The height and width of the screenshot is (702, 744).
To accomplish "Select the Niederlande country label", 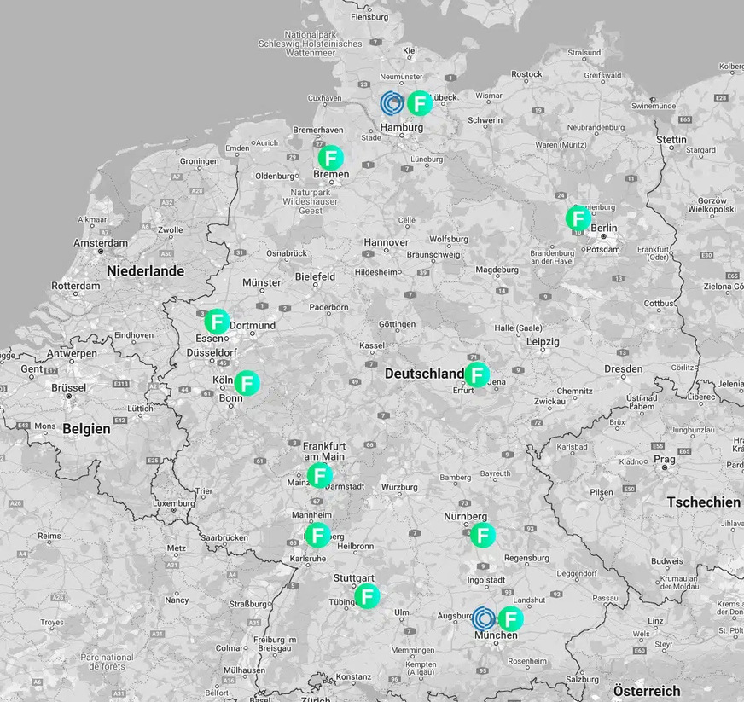I will [x=144, y=270].
